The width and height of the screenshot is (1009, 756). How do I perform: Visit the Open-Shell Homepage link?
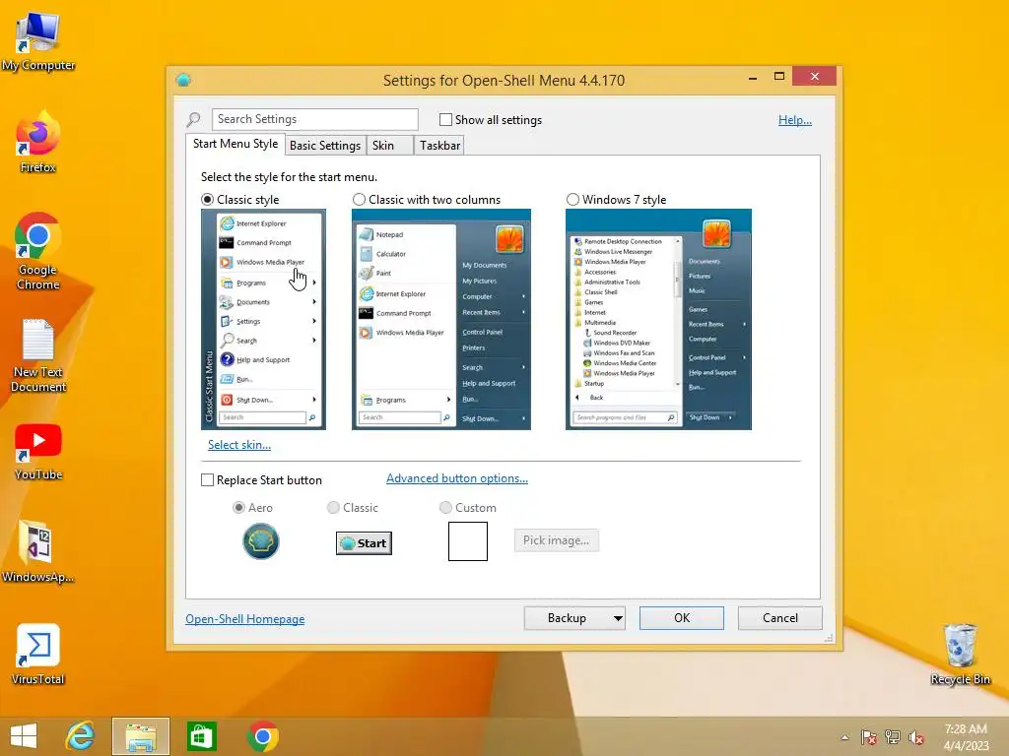point(244,619)
